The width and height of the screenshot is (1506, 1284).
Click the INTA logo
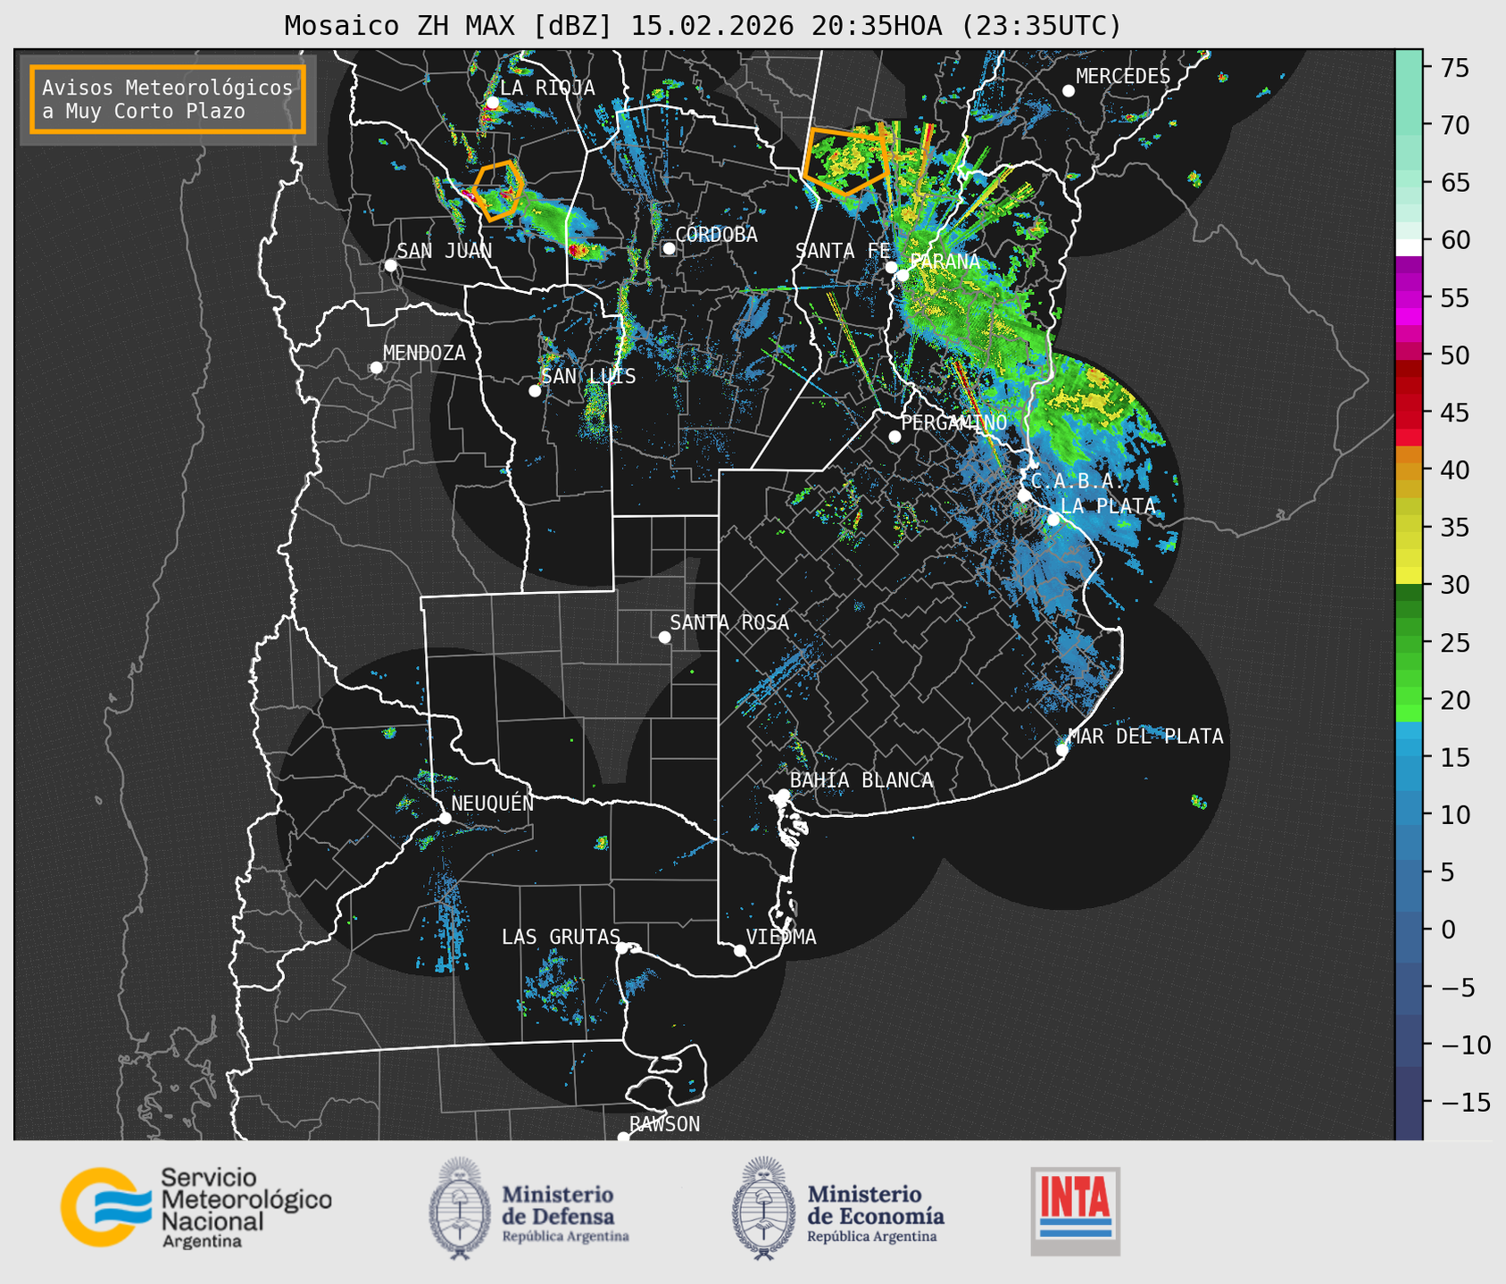[1075, 1211]
